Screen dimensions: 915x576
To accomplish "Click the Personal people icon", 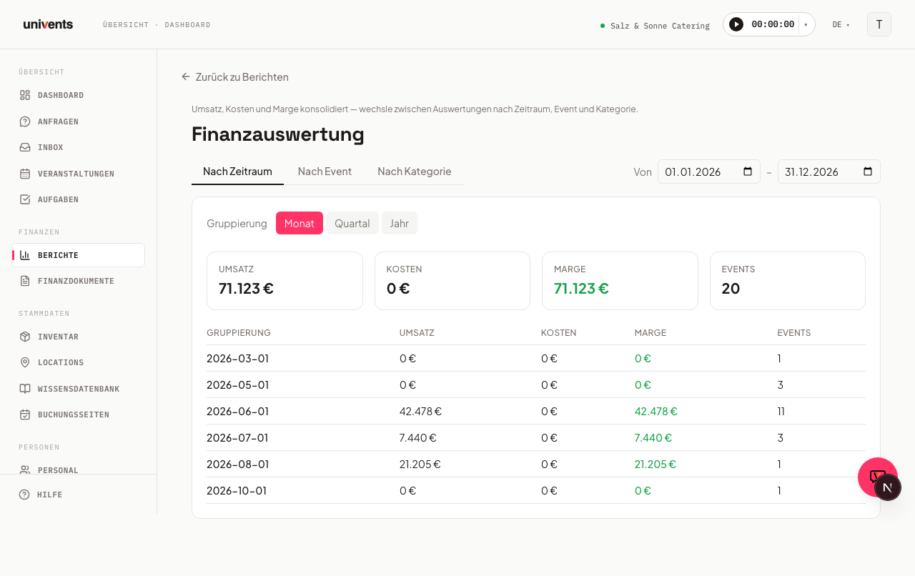I will pos(25,470).
